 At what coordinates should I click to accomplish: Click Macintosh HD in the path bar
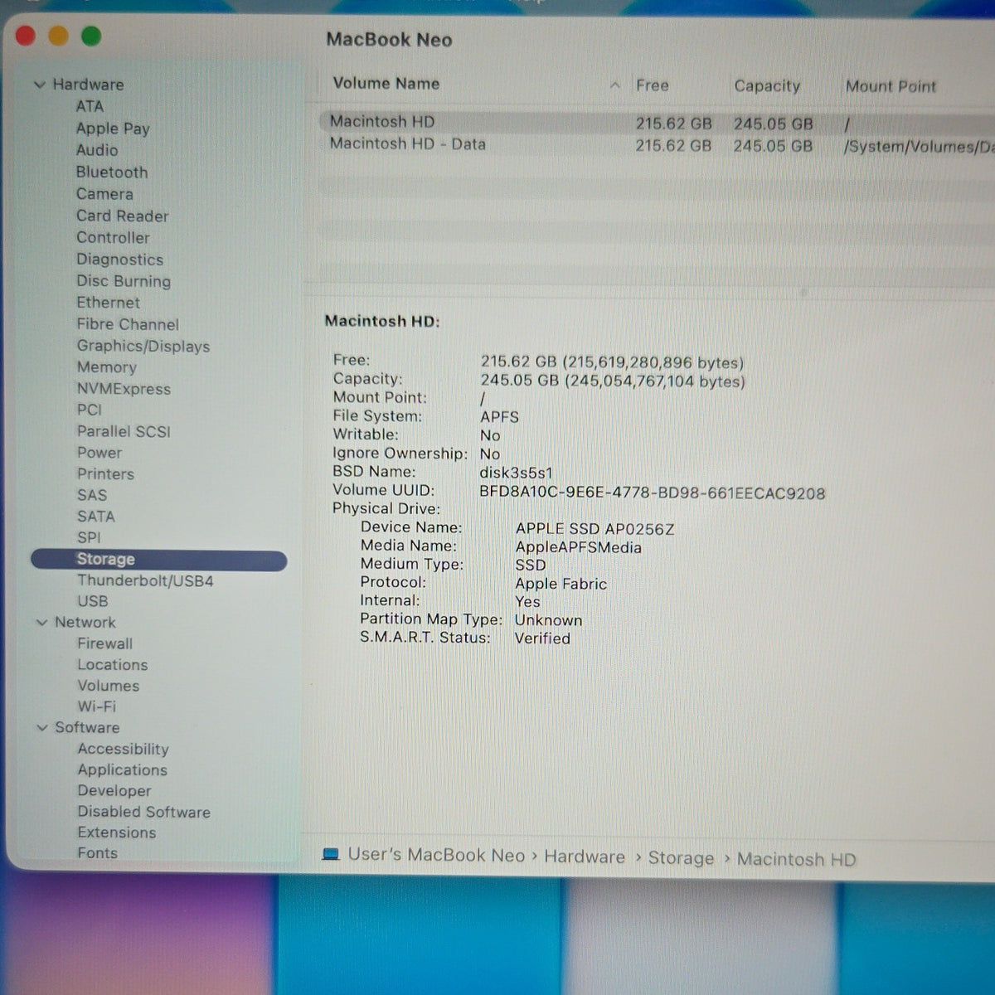click(797, 860)
